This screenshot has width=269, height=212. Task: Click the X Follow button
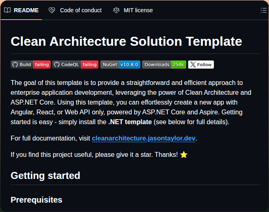(x=201, y=65)
